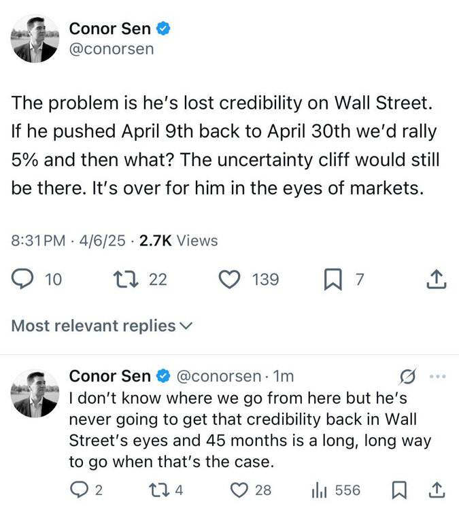Image resolution: width=459 pixels, height=510 pixels.
Task: Share the reply tweet
Action: [x=436, y=490]
